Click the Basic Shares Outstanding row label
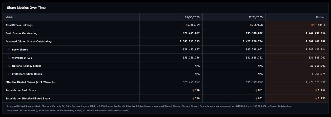This screenshot has width=331, height=117. pyautogui.click(x=21, y=33)
